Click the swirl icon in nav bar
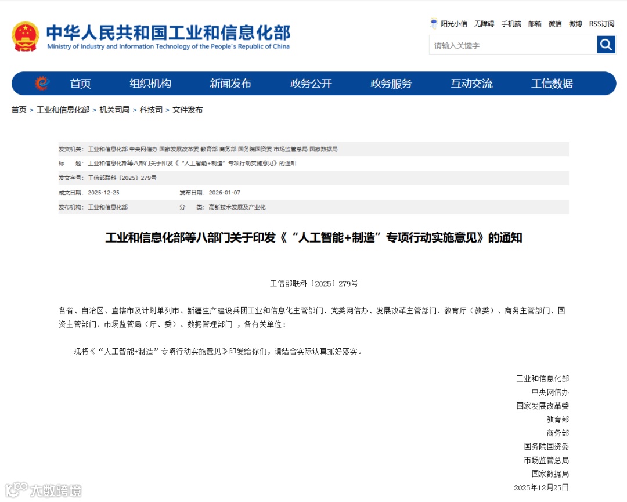Viewport: 627px width, 502px height. pyautogui.click(x=42, y=83)
